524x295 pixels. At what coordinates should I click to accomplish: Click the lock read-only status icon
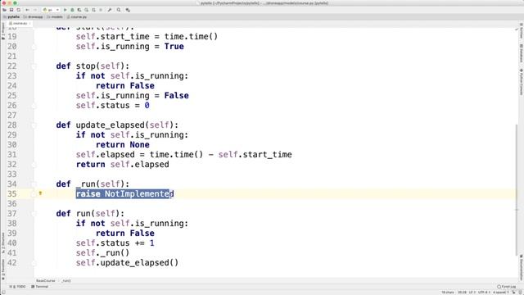click(513, 293)
